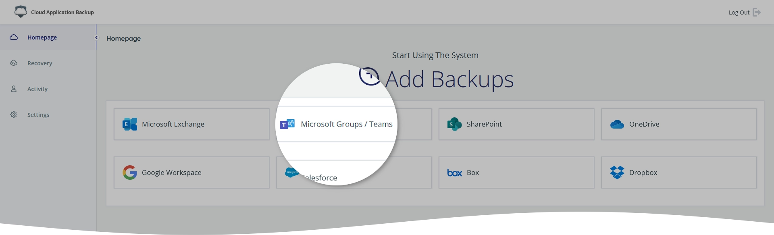
Task: Click the Homepage page title
Action: (123, 38)
